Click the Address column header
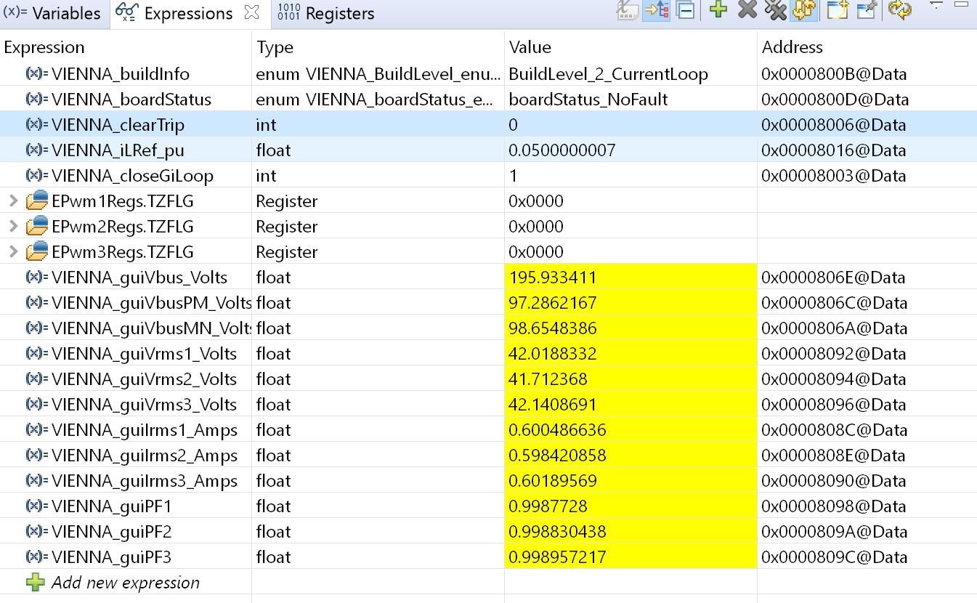This screenshot has width=977, height=603. pyautogui.click(x=792, y=47)
